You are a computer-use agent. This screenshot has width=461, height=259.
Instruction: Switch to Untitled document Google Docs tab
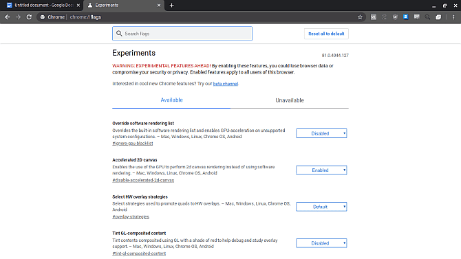point(43,5)
